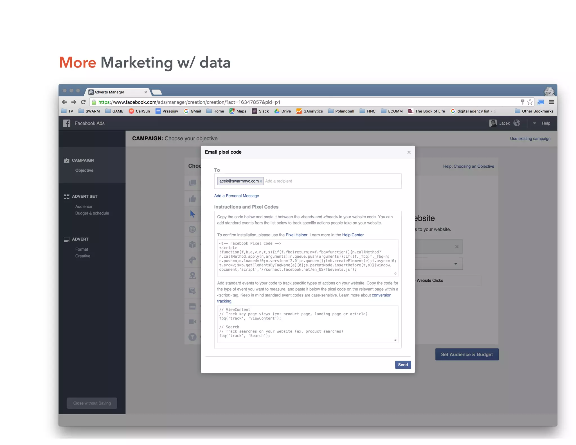Select Objective in the sidebar

click(84, 170)
